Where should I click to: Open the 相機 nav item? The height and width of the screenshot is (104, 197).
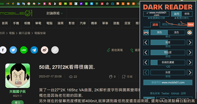[x=27, y=23]
